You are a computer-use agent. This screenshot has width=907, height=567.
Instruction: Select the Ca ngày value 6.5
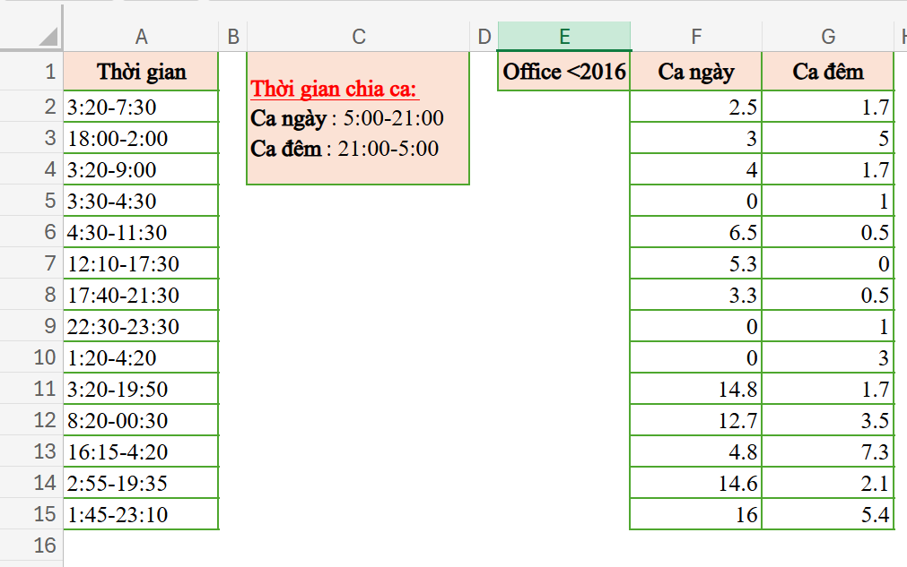pos(696,233)
